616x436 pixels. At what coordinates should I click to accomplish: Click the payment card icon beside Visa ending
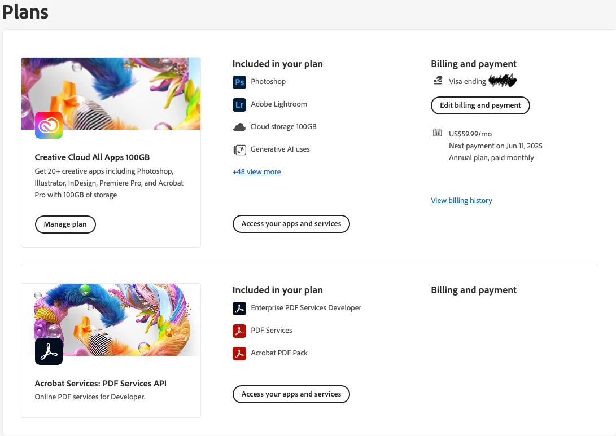click(437, 81)
